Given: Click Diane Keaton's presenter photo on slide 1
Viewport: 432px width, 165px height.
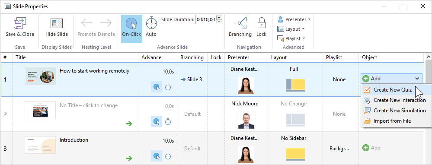Looking at the screenshot, I should click(246, 85).
